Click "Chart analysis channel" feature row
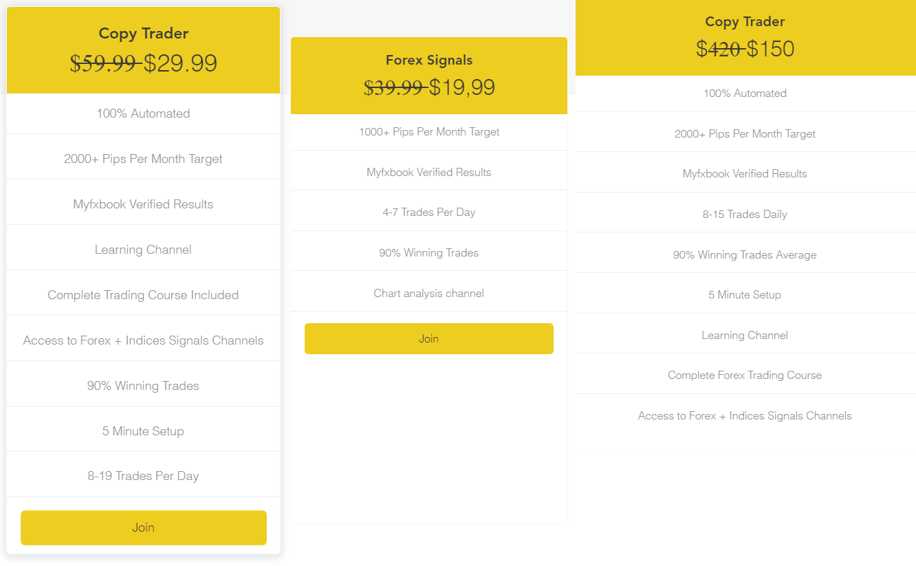This screenshot has width=916, height=566. (429, 292)
